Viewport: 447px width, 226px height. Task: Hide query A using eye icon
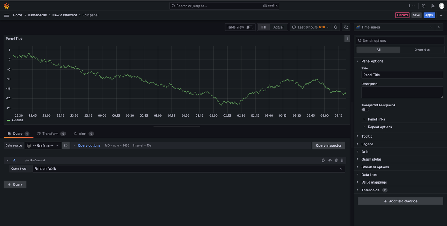(x=330, y=160)
